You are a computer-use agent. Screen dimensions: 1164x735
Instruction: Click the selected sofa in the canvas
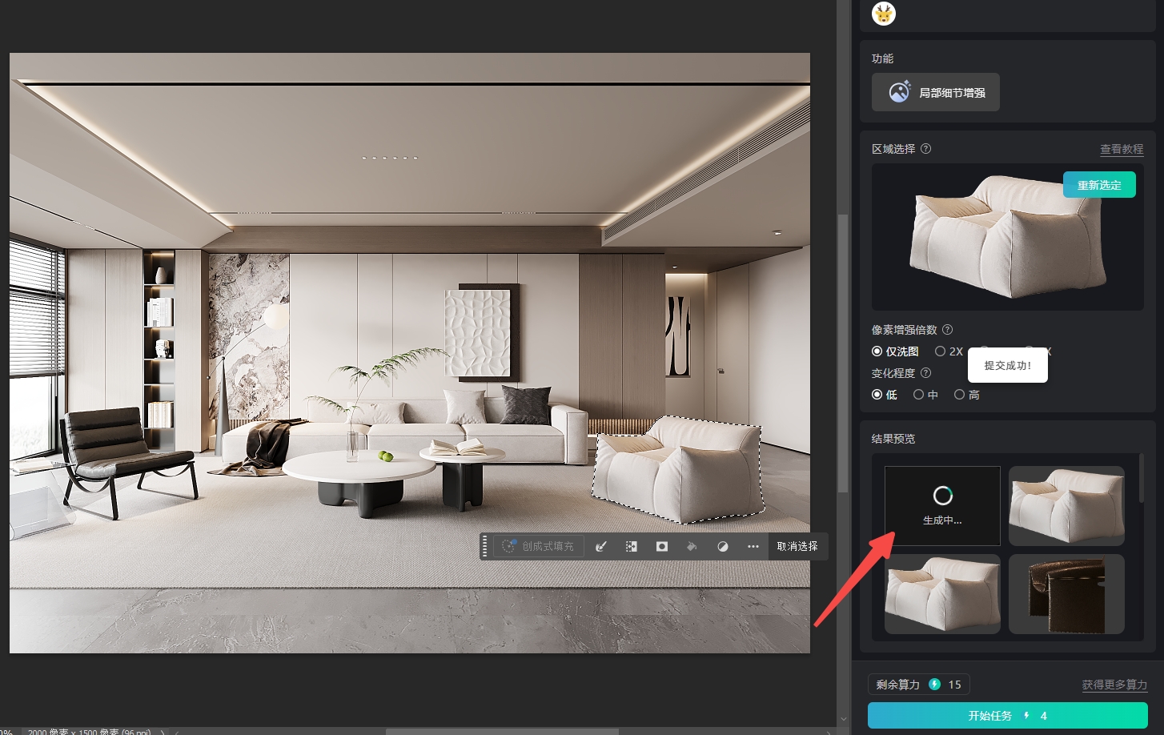pos(677,471)
